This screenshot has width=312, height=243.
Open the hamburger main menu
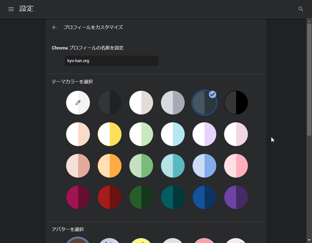click(11, 9)
